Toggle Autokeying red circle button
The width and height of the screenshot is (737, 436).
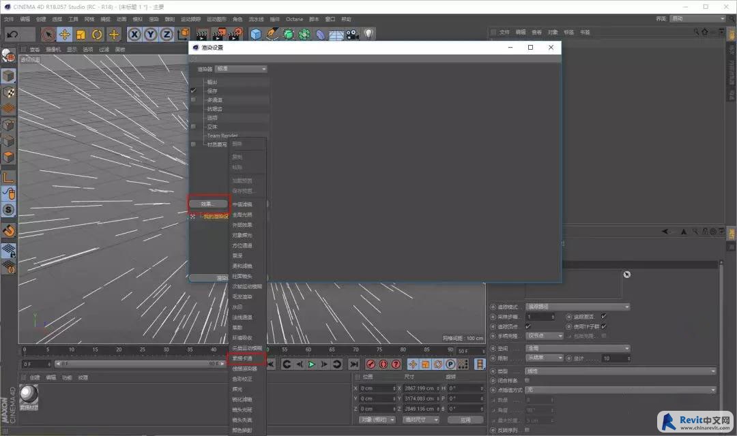tap(384, 364)
